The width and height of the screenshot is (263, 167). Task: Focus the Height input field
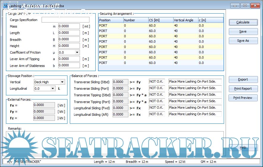point(69,46)
